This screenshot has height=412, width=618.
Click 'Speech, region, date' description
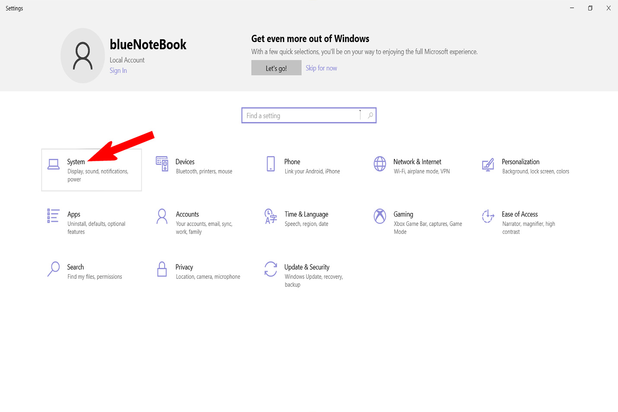point(306,224)
